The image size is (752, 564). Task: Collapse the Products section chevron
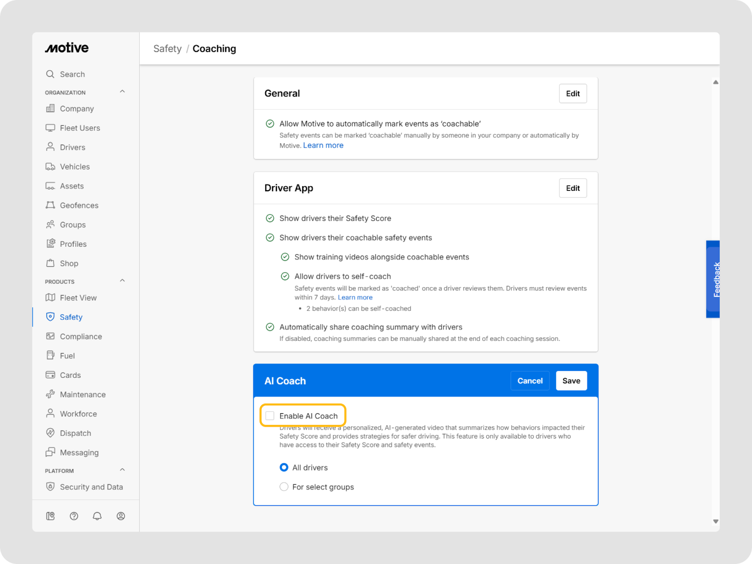point(122,281)
